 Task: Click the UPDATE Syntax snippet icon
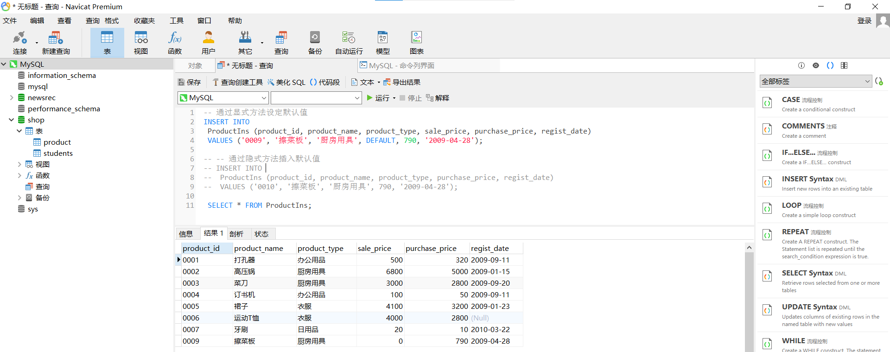tap(768, 310)
